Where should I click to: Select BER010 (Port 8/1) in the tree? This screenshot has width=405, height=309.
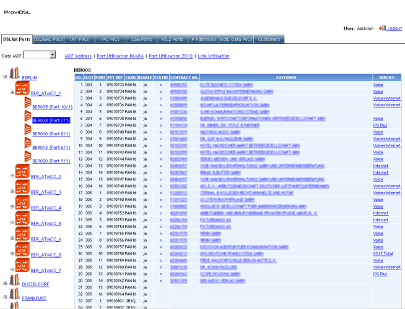[x=51, y=133]
